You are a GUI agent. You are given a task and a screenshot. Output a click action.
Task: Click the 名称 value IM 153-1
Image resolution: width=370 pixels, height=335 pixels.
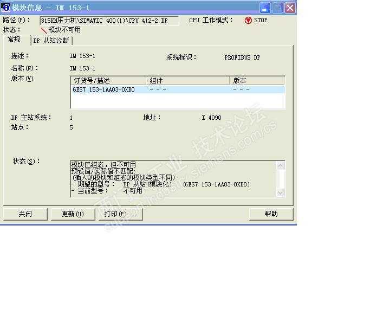(x=82, y=68)
